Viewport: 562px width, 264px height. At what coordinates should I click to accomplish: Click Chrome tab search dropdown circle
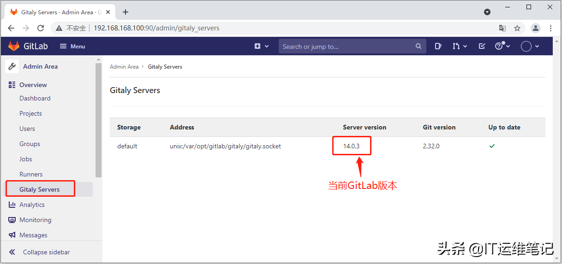[487, 12]
